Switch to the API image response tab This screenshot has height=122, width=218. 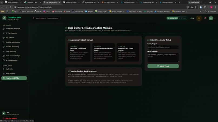tap(110, 2)
